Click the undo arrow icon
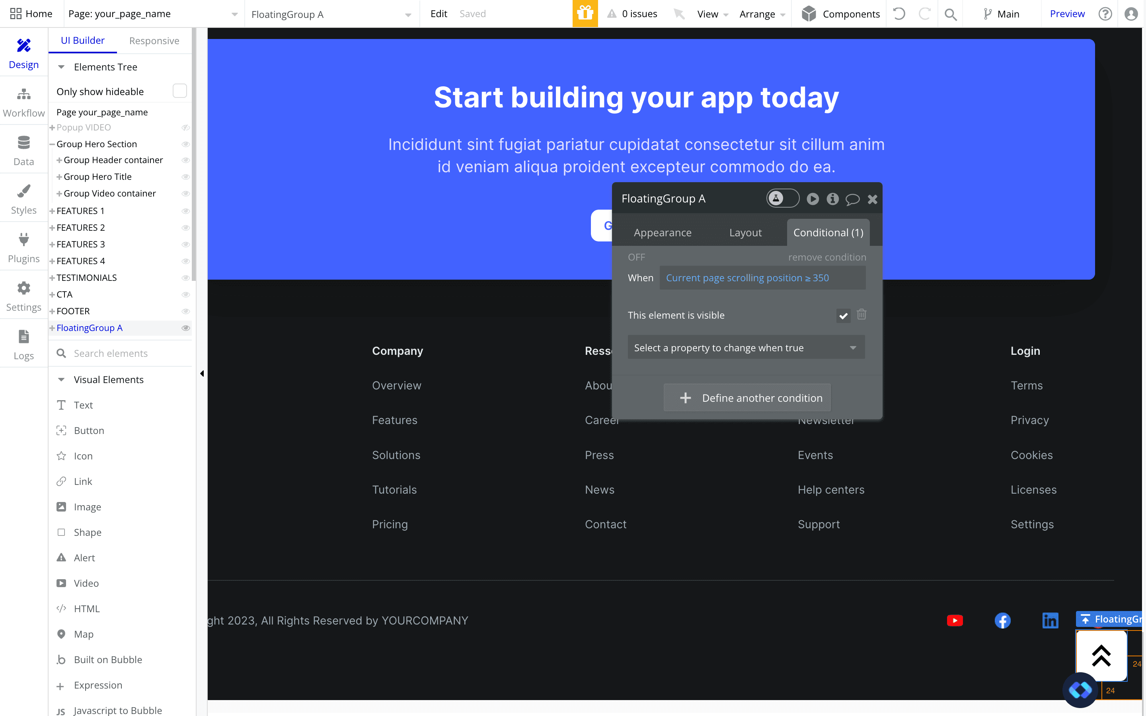 (x=899, y=14)
